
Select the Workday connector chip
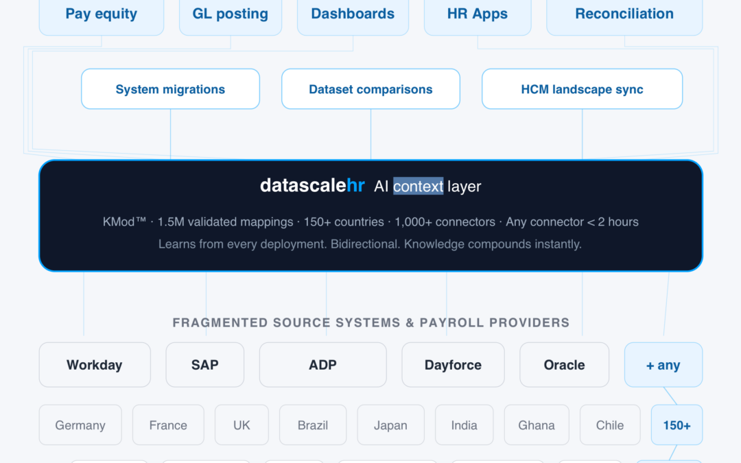coord(95,364)
